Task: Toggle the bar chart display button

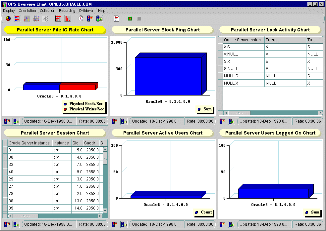Action: [18, 19]
